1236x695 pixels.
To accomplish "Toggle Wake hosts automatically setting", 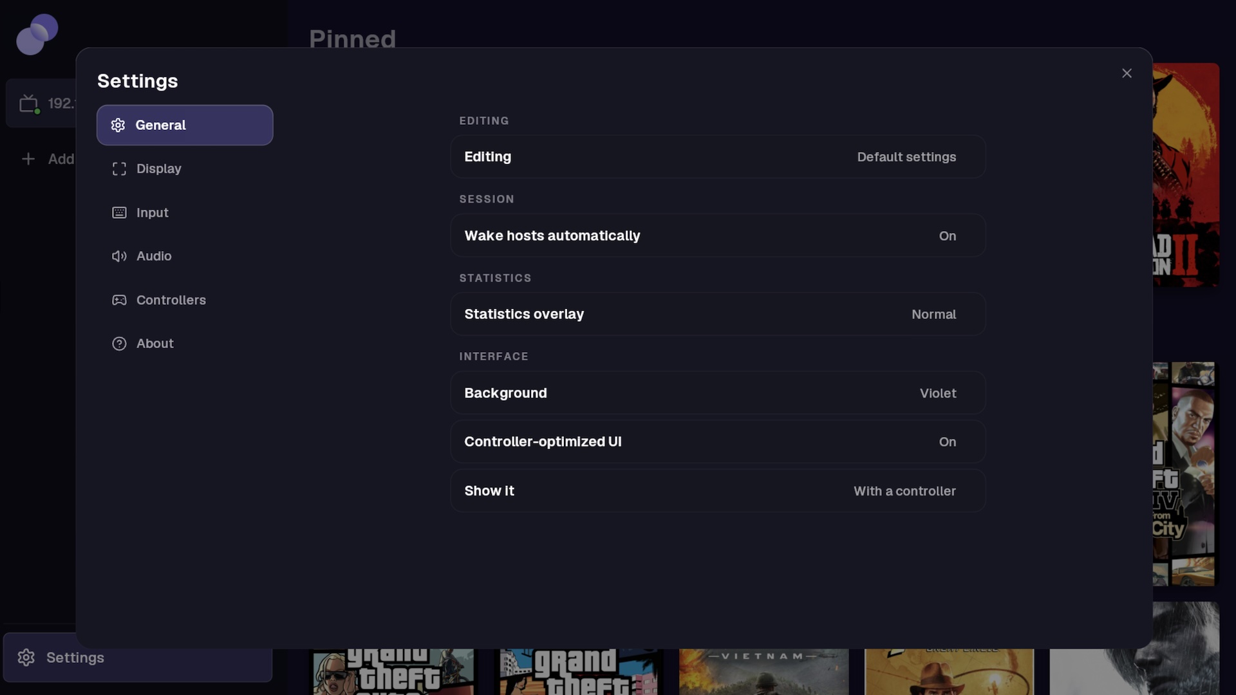I will pyautogui.click(x=718, y=236).
